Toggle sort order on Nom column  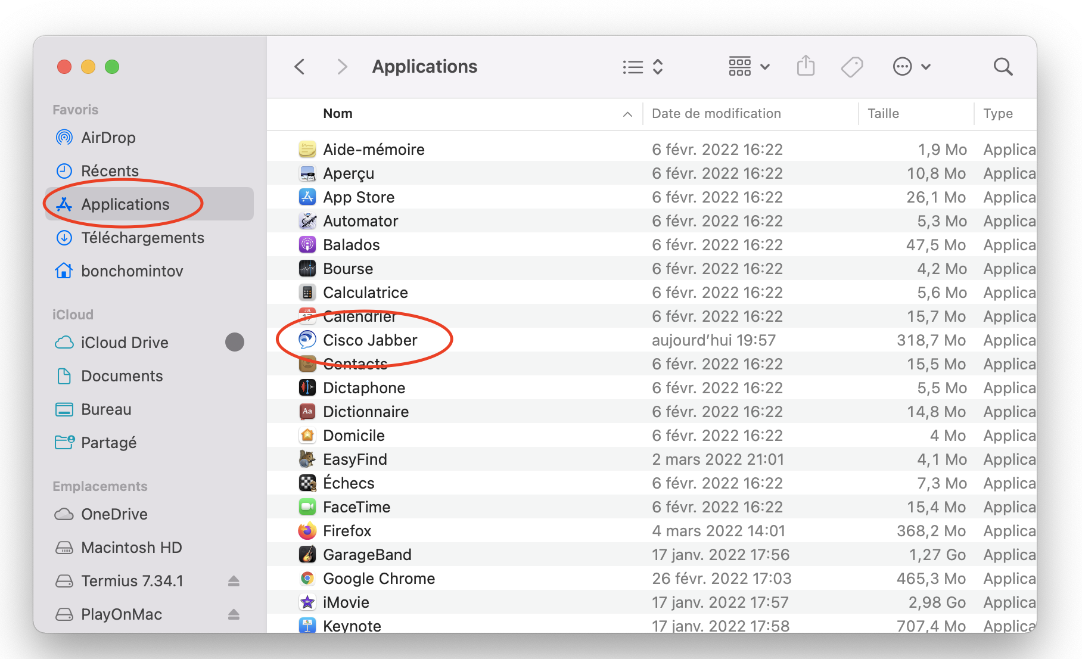pos(338,114)
